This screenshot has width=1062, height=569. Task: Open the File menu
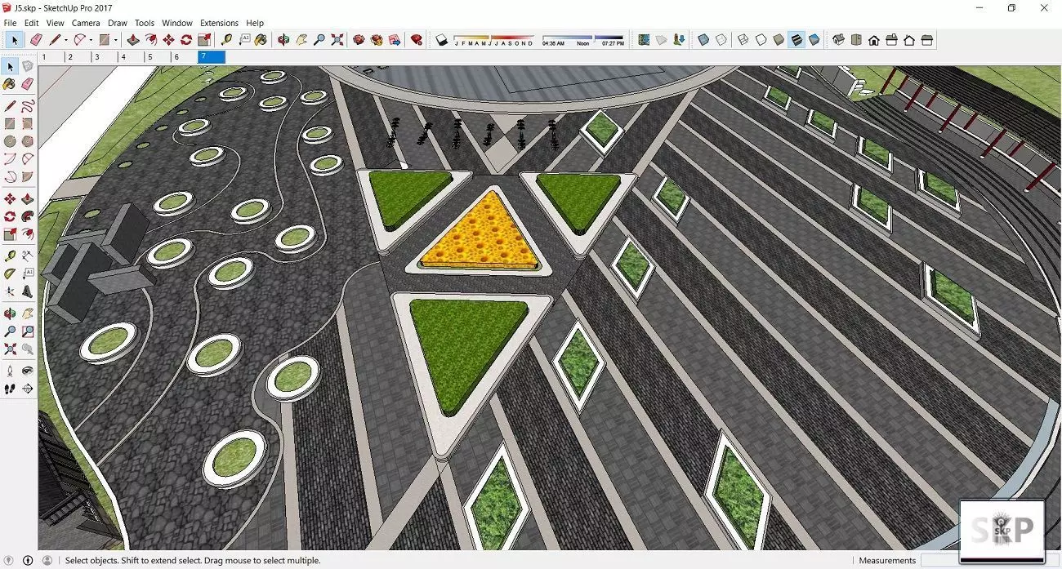click(10, 23)
